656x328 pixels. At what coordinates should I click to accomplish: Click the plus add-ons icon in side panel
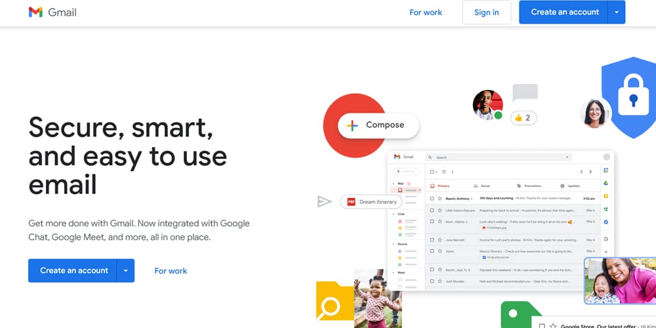point(605,252)
